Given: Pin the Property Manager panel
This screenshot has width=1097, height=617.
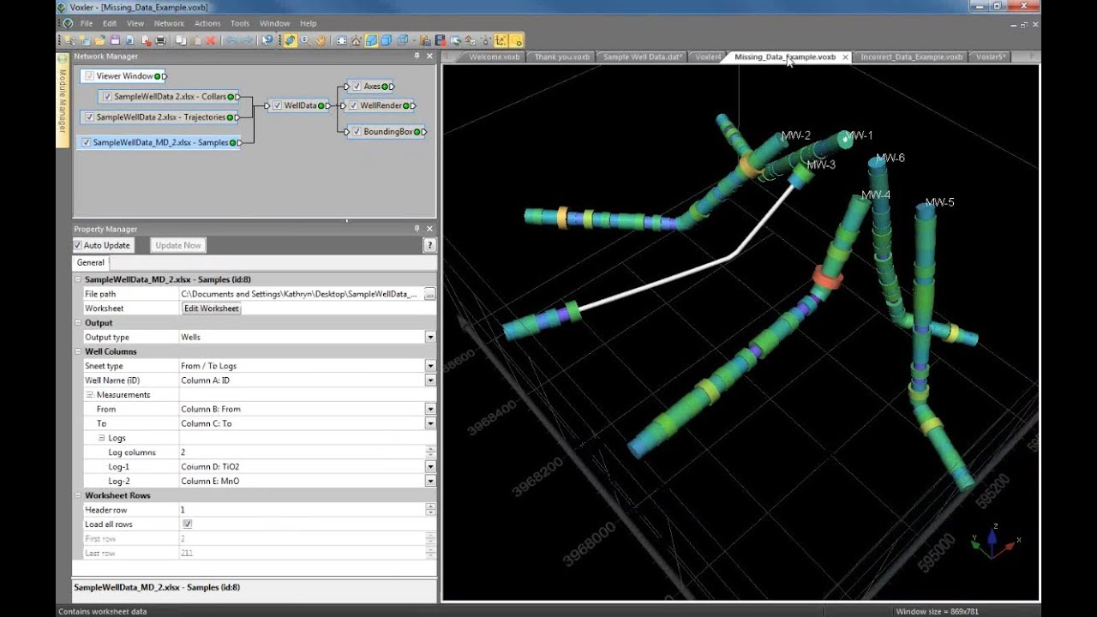Looking at the screenshot, I should tap(417, 229).
